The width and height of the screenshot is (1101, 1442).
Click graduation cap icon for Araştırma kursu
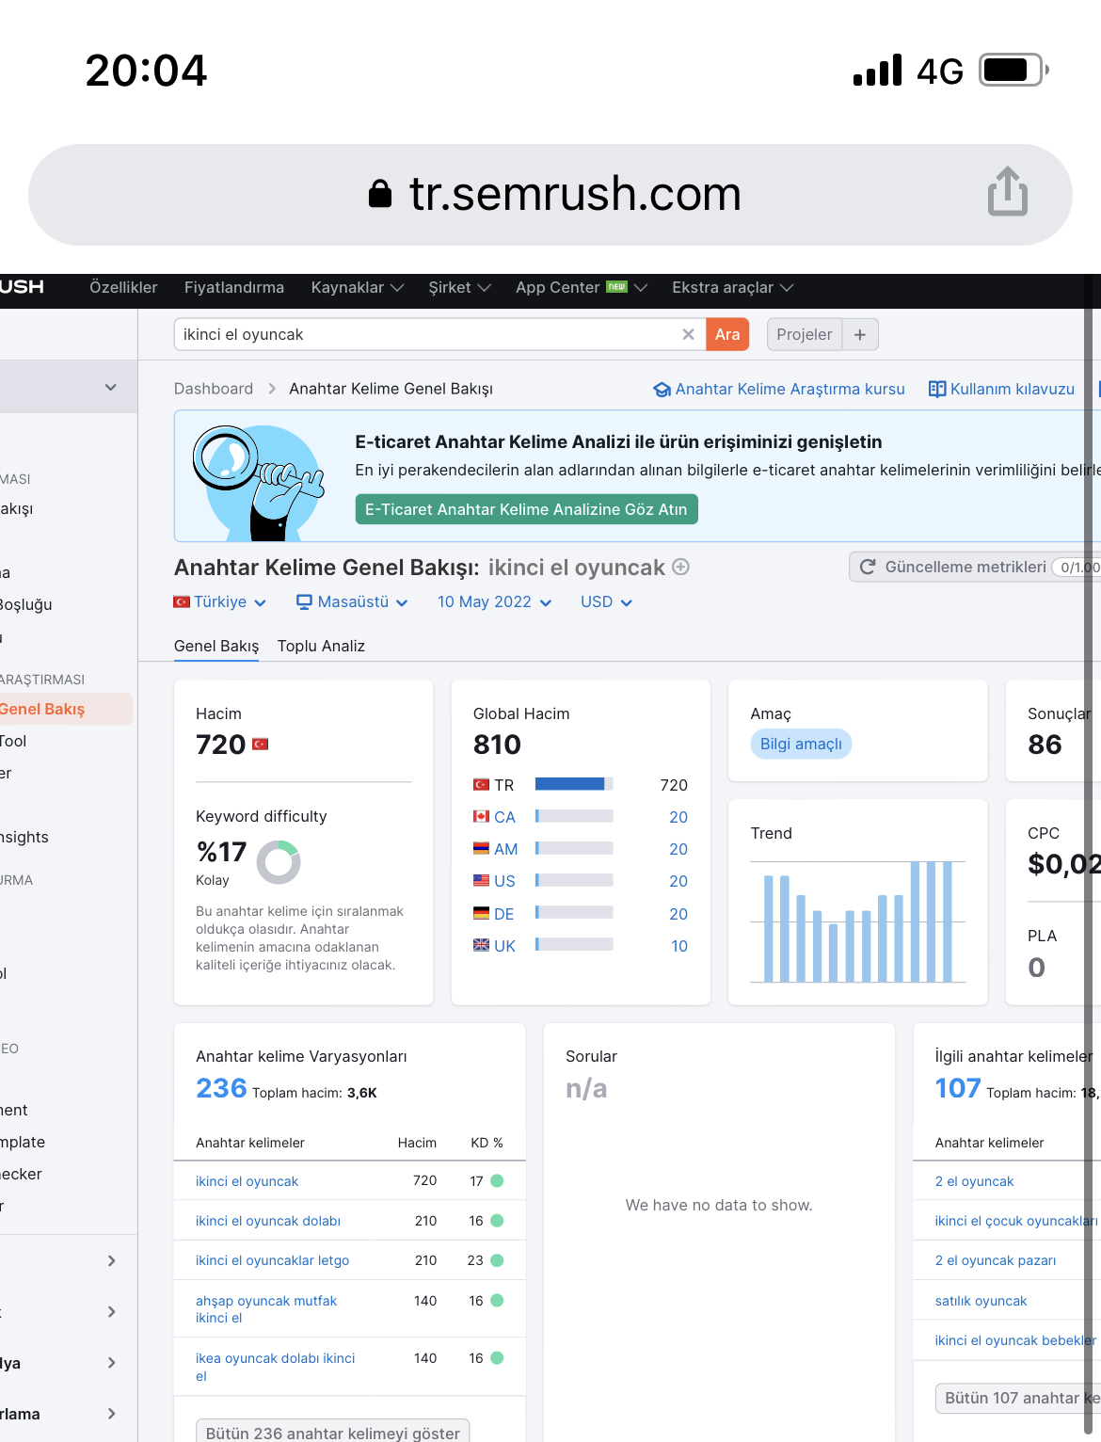point(662,389)
